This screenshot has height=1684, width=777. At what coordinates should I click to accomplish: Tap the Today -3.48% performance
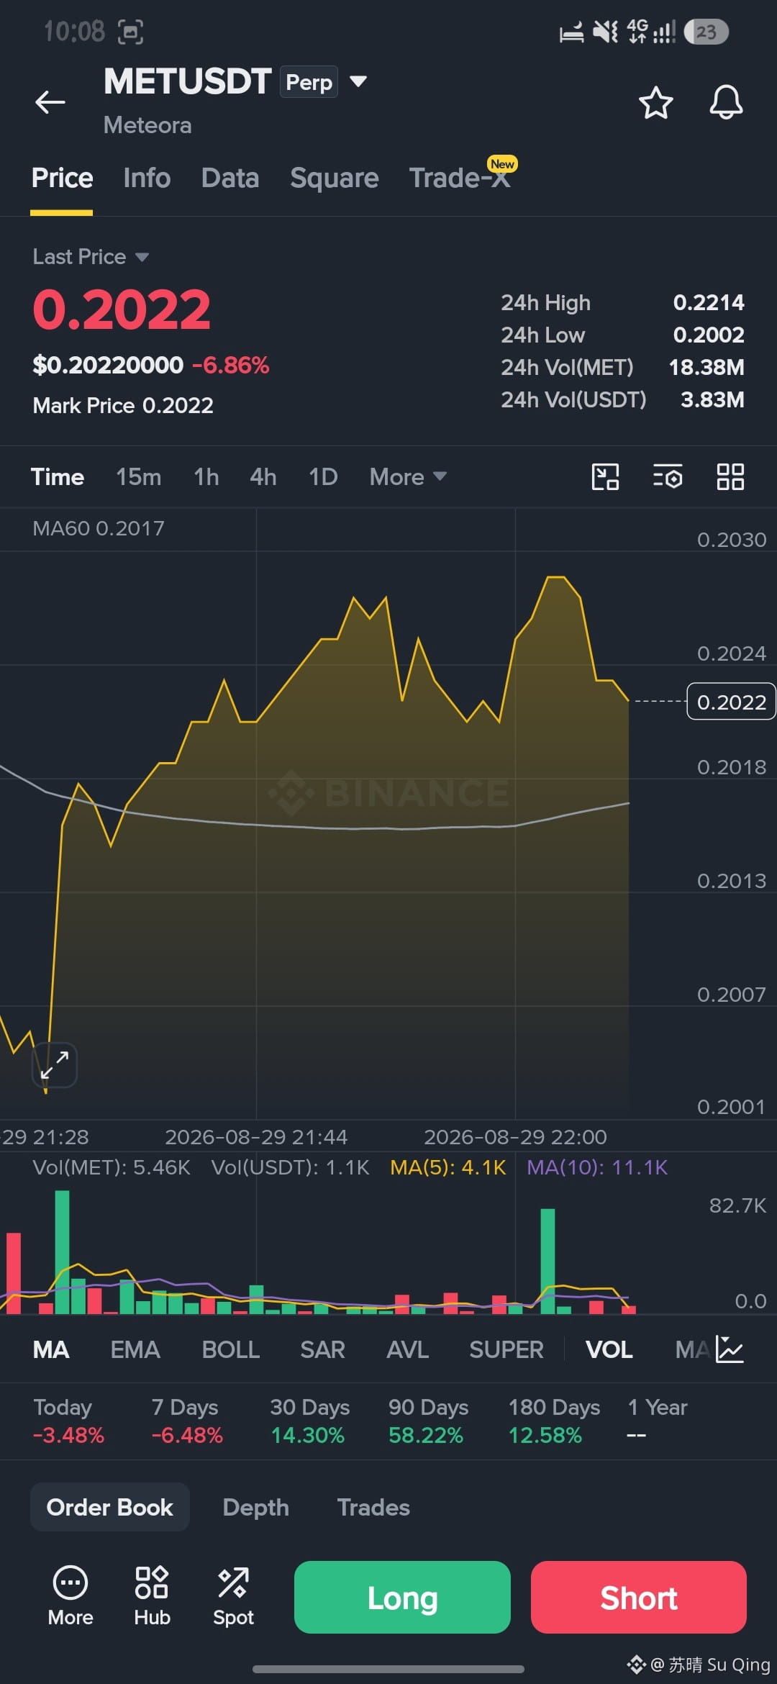[69, 1421]
